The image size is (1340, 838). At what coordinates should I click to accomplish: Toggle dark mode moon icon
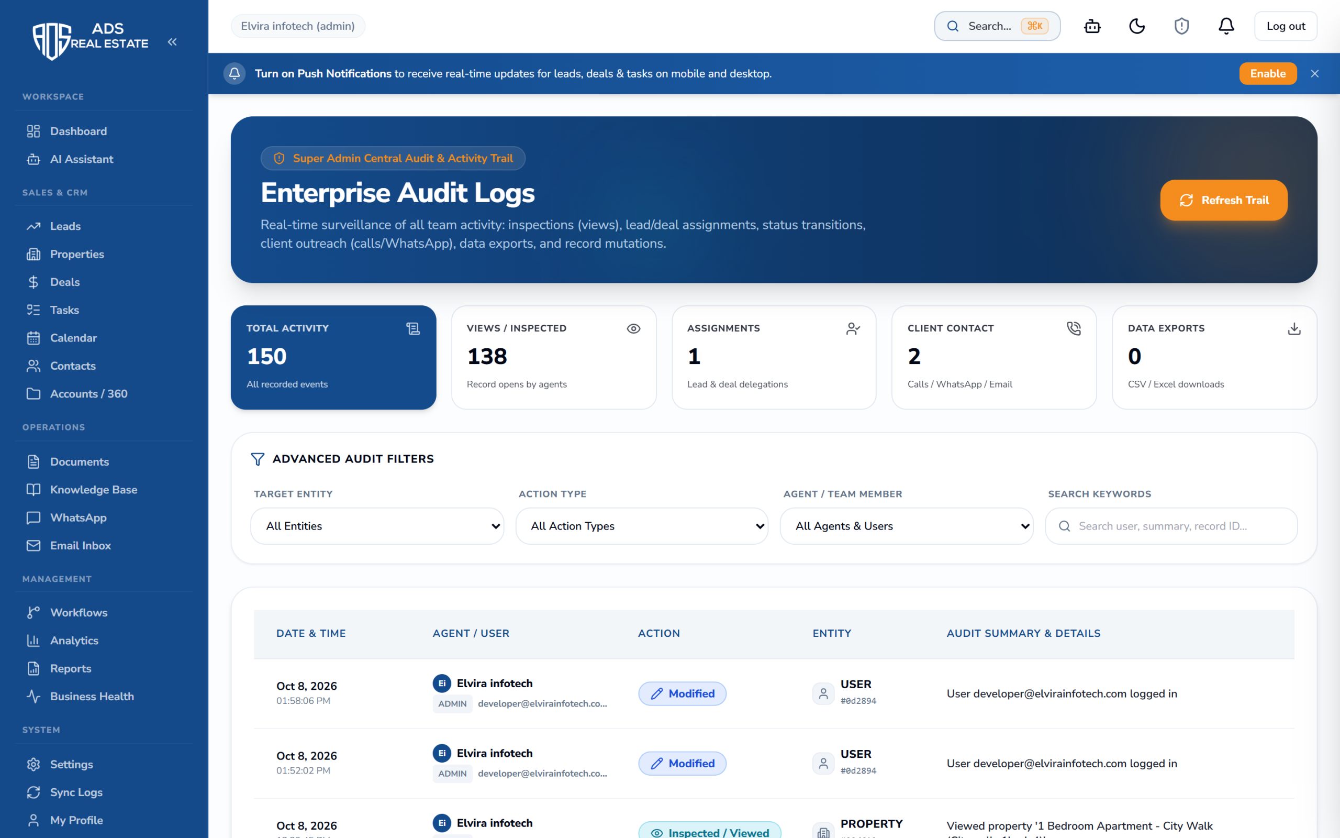[1137, 26]
